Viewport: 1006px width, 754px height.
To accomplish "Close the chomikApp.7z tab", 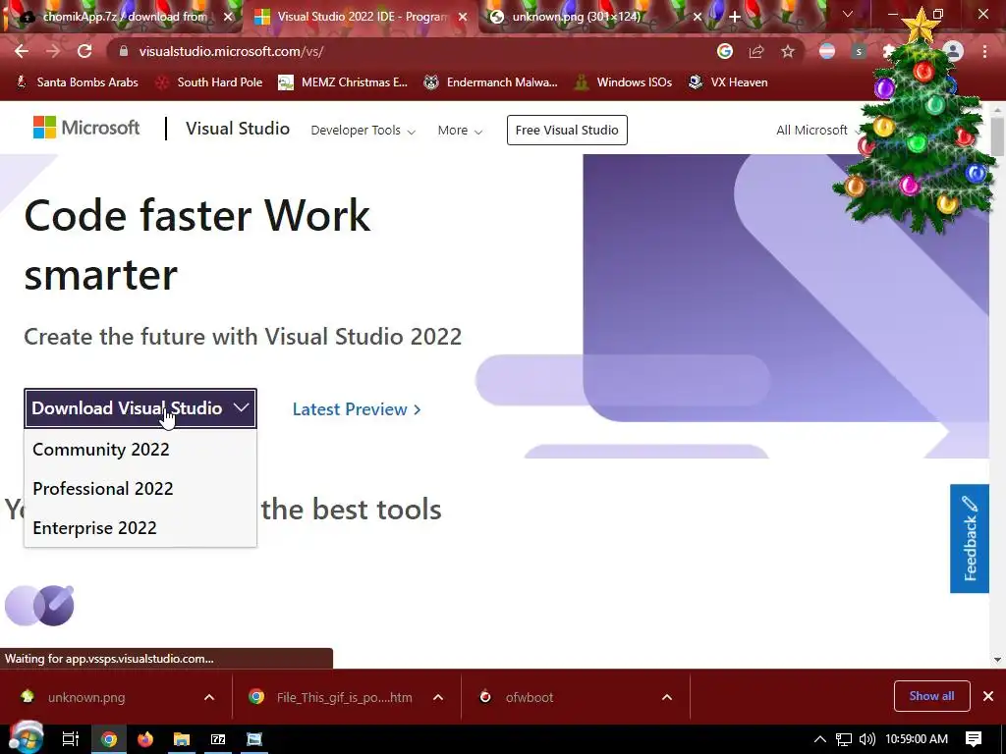I will [228, 18].
